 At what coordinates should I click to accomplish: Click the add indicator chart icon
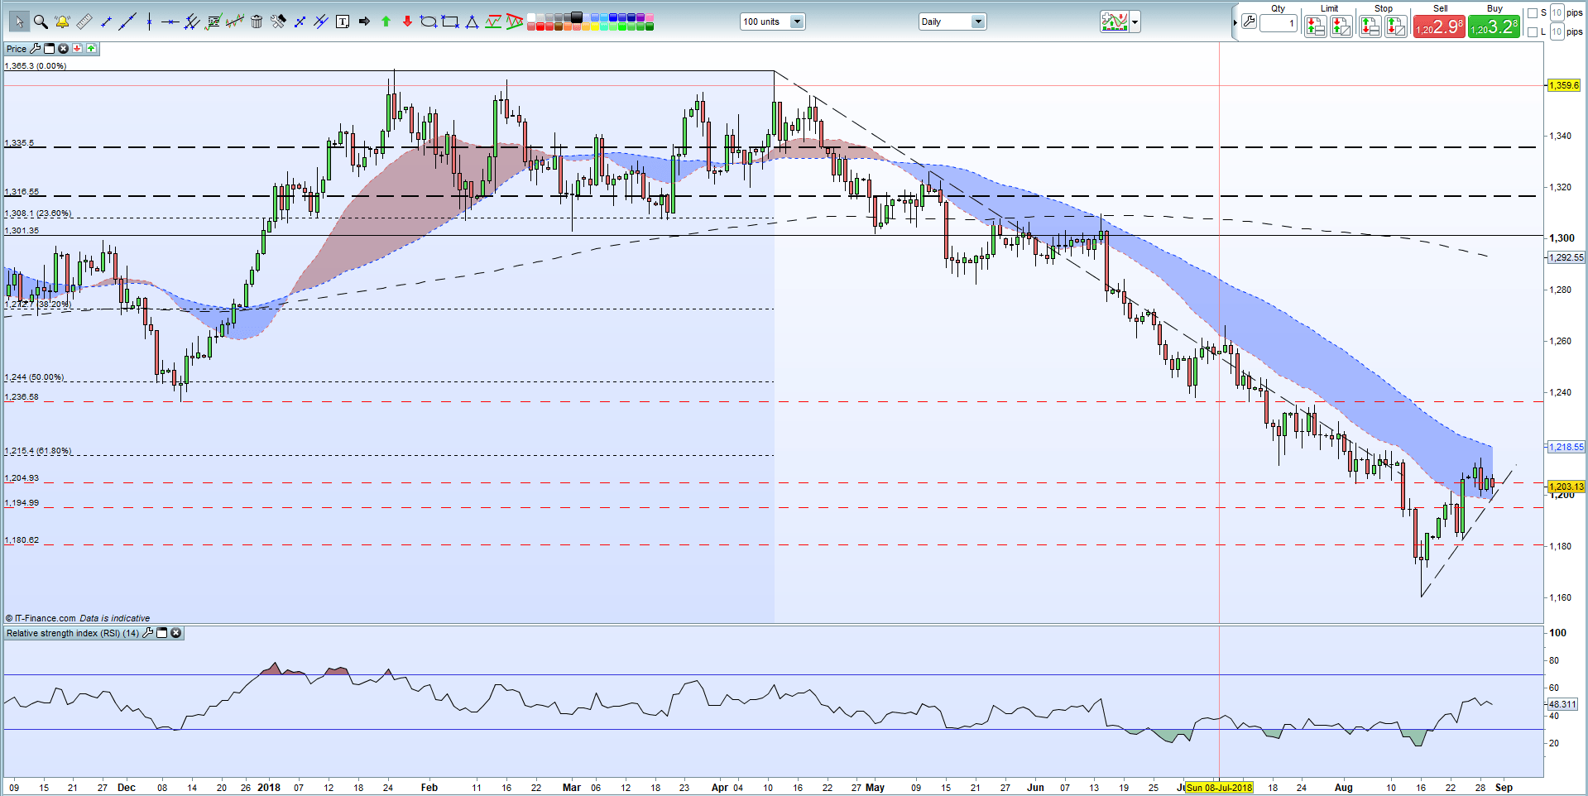tap(1115, 22)
